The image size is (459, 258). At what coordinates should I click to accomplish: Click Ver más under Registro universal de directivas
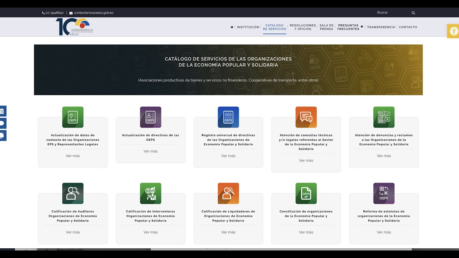(228, 156)
